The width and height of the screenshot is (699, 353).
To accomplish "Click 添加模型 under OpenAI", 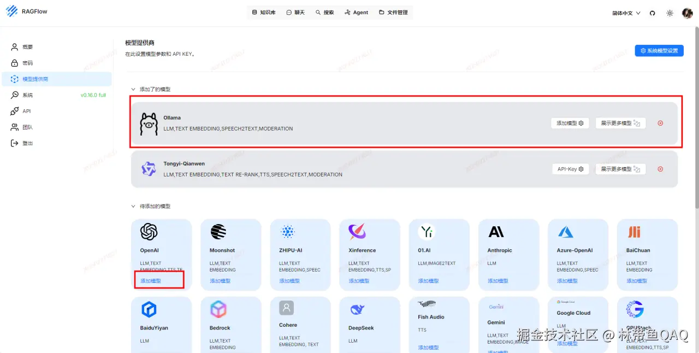I will coord(151,281).
